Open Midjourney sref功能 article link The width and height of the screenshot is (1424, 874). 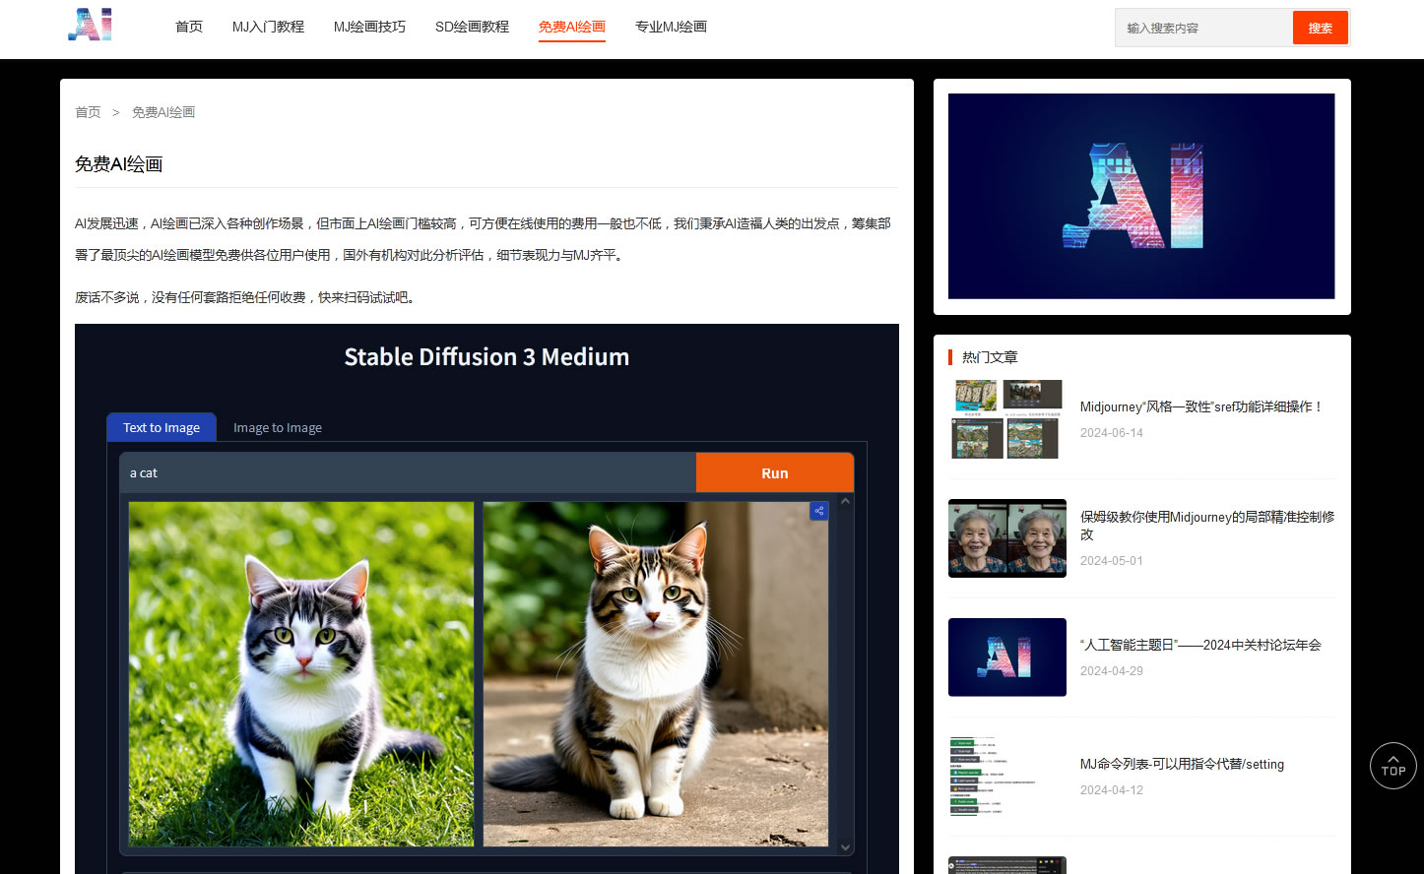click(x=1201, y=406)
